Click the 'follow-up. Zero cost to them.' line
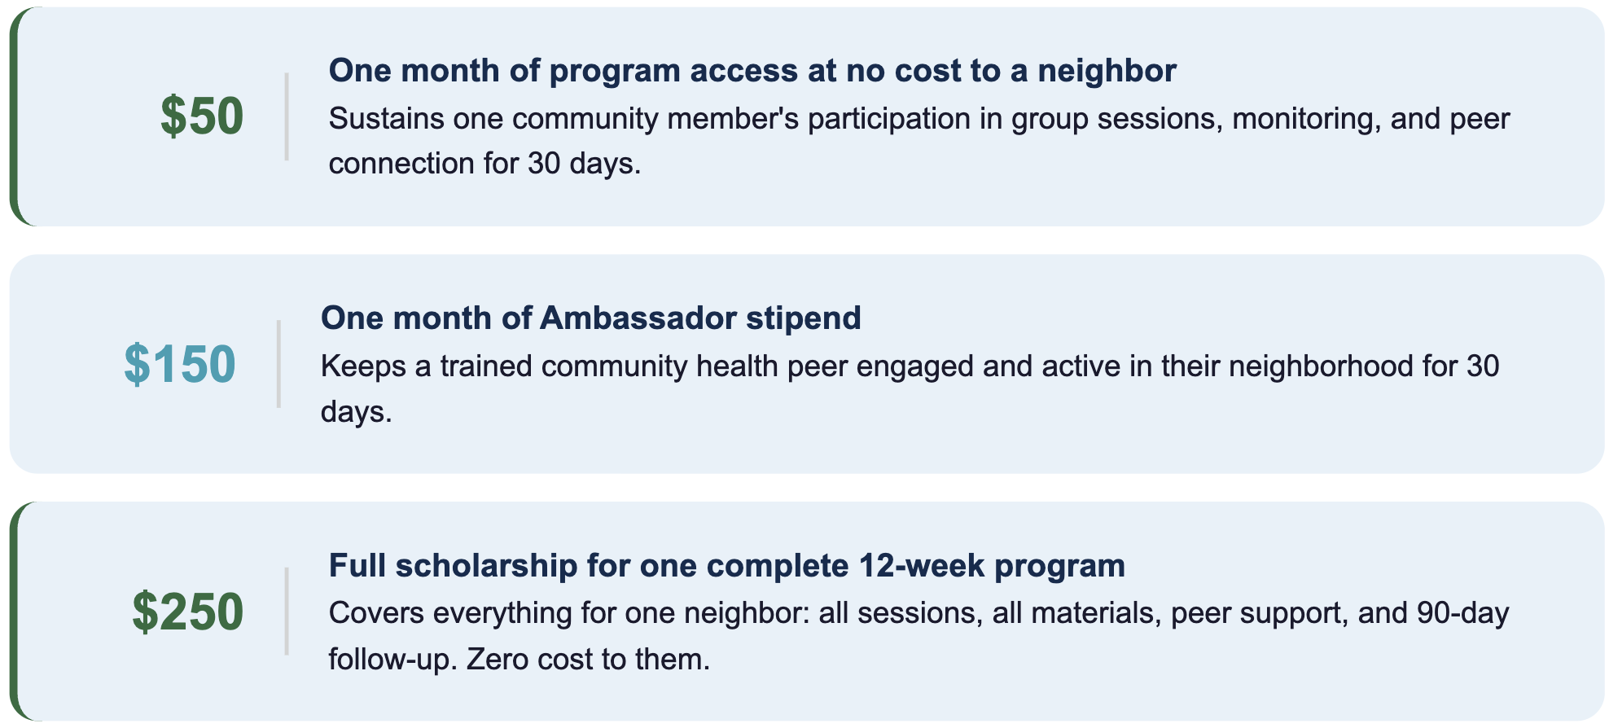 pos(519,659)
